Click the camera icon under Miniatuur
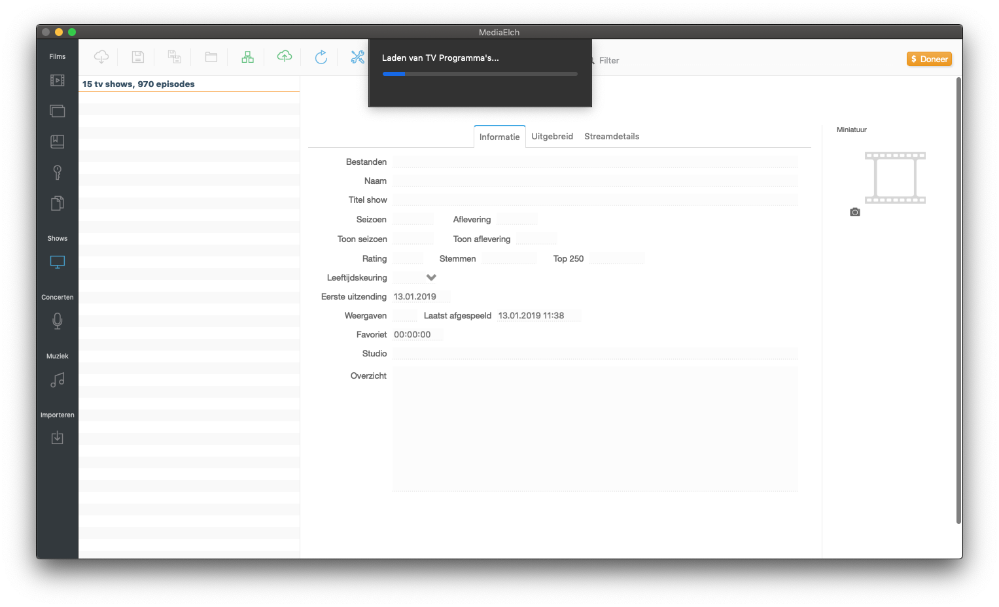 click(855, 212)
